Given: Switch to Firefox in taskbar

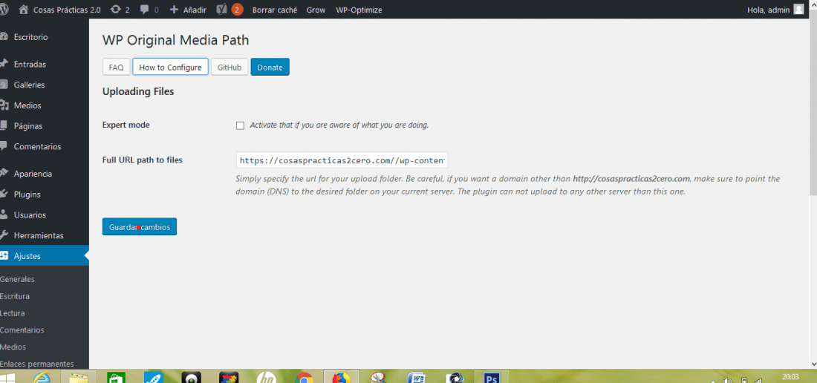Looking at the screenshot, I should point(342,378).
